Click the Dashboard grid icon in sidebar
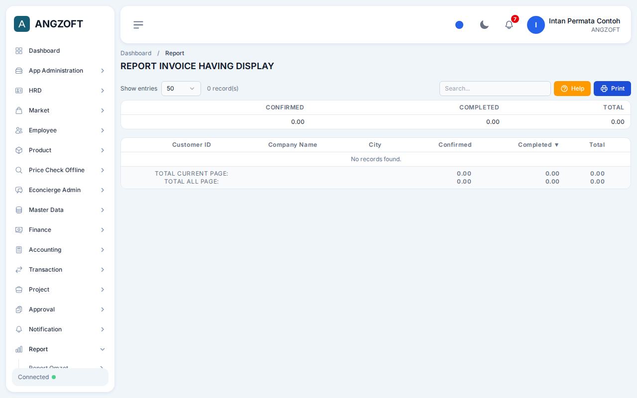Screen dimensions: 637x398 19,51
